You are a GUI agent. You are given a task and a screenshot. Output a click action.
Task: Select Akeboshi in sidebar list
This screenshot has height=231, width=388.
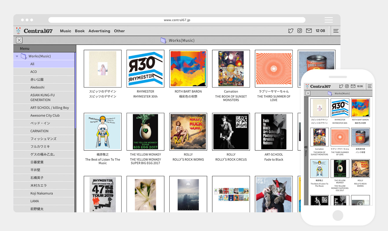(x=44, y=87)
